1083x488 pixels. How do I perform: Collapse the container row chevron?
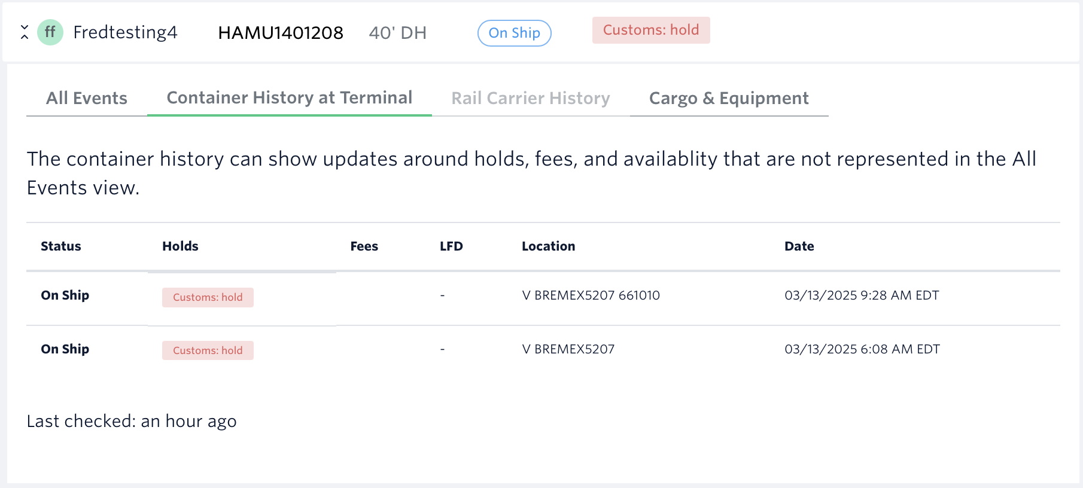tap(25, 32)
